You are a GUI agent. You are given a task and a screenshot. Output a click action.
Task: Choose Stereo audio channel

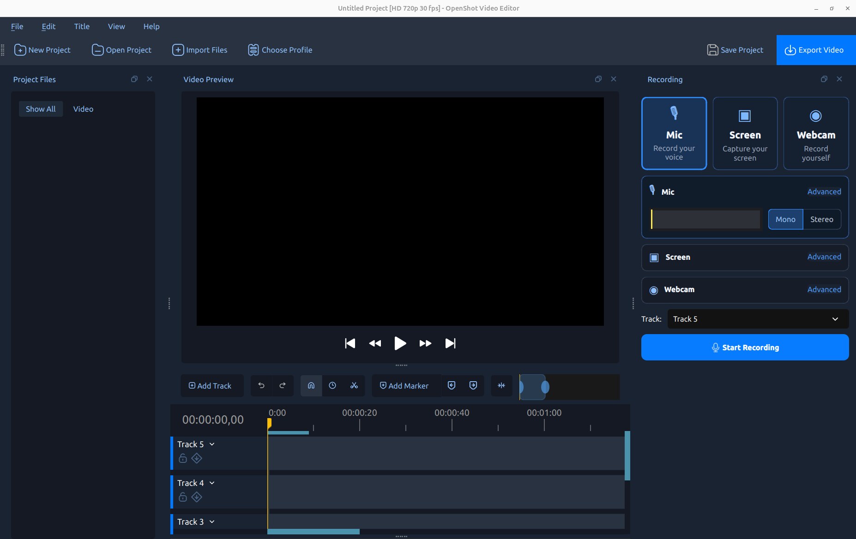[822, 219]
